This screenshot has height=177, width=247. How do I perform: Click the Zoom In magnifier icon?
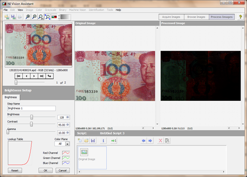click(28, 17)
